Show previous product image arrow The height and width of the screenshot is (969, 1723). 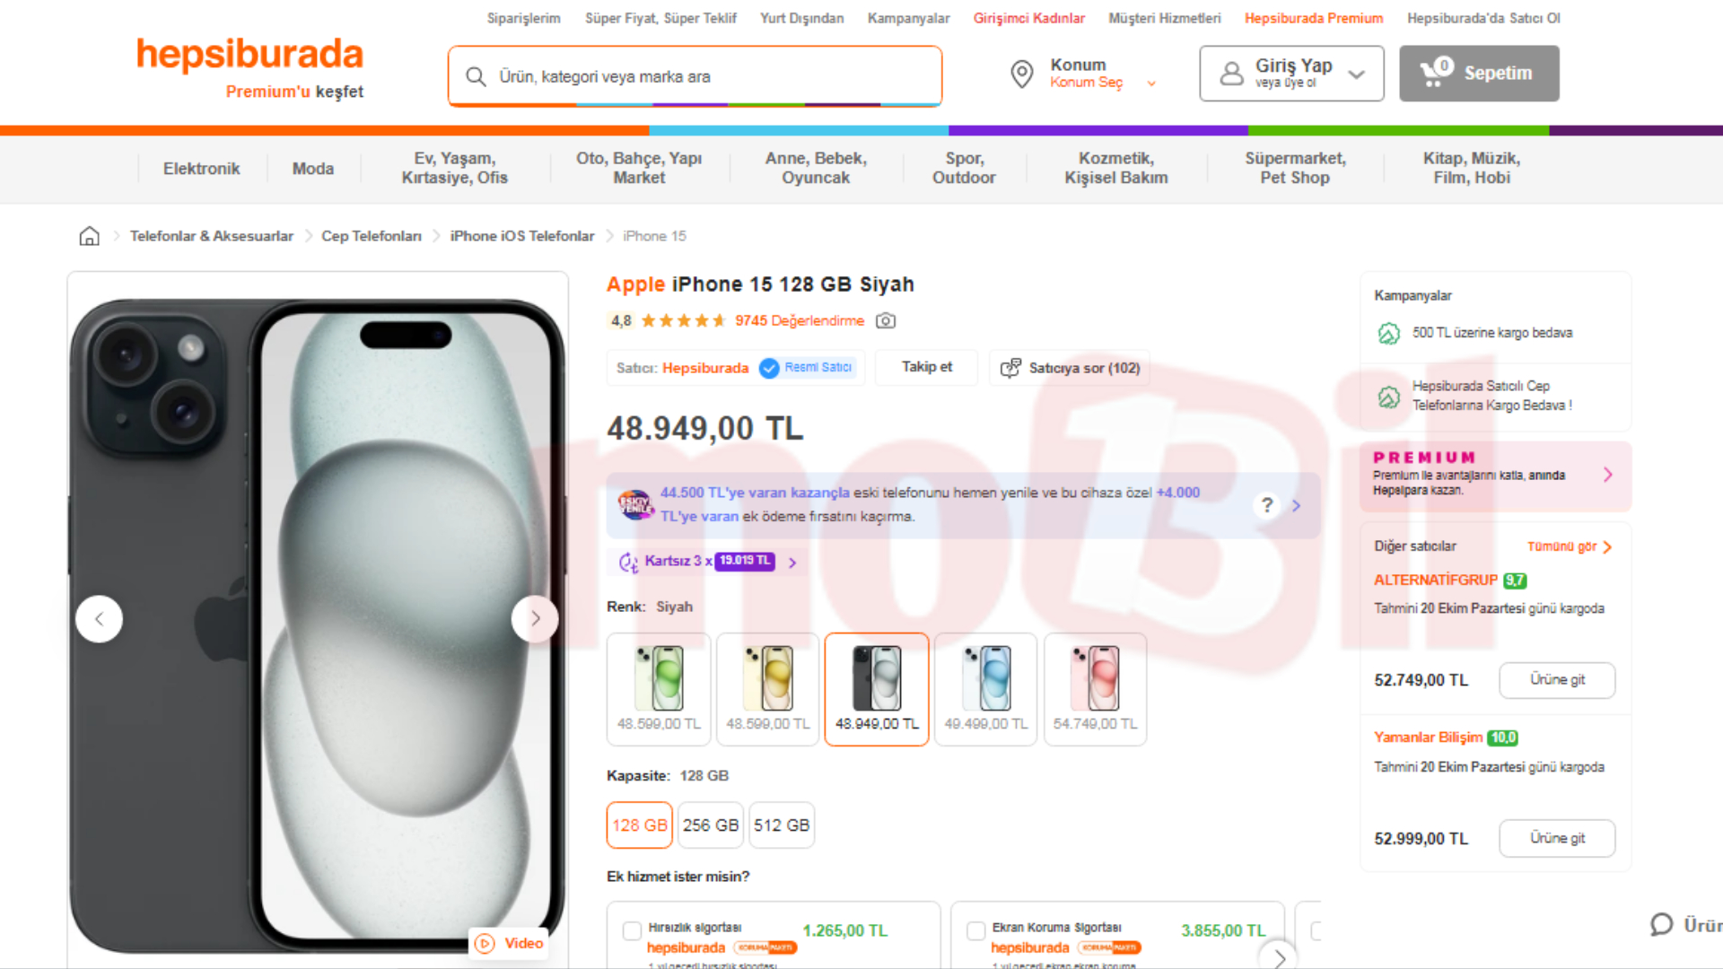(100, 619)
